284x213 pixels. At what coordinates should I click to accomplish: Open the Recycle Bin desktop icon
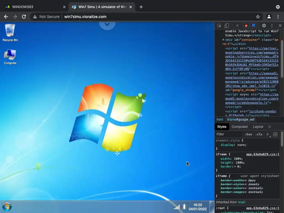pyautogui.click(x=10, y=33)
